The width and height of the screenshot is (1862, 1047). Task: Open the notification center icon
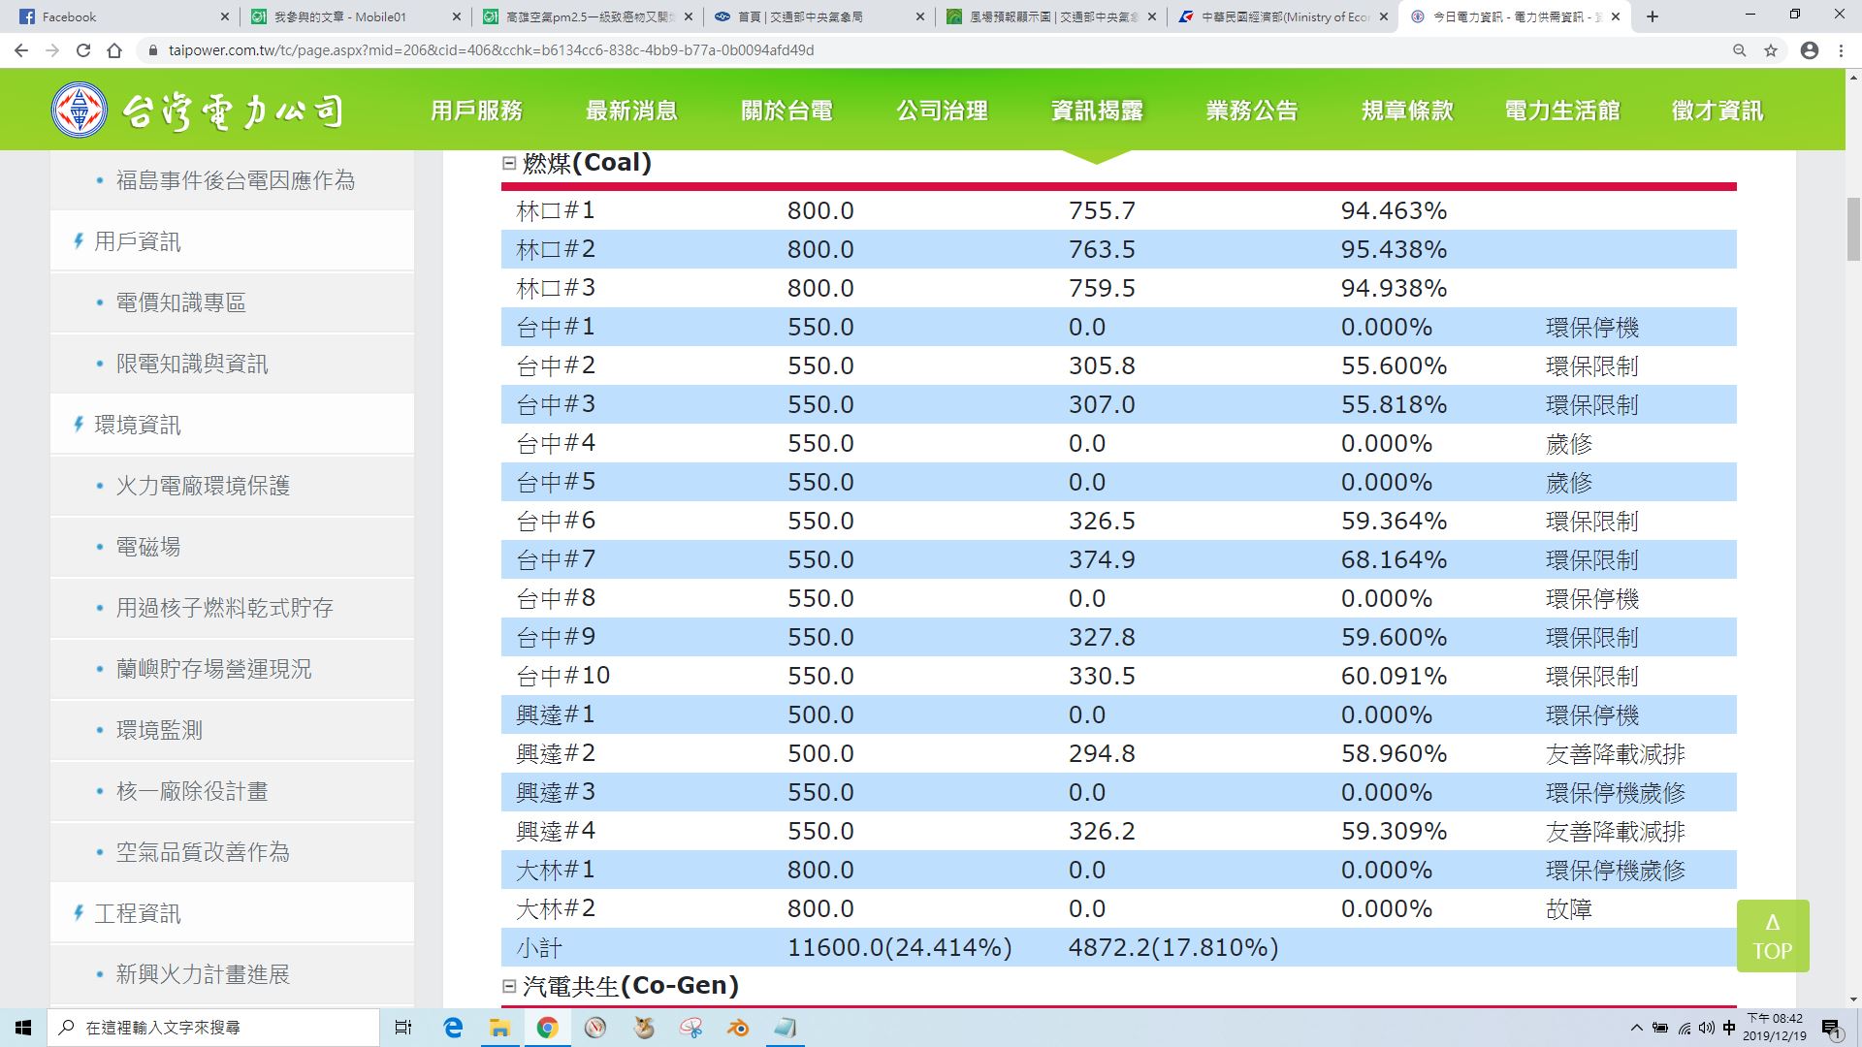pyautogui.click(x=1831, y=1028)
